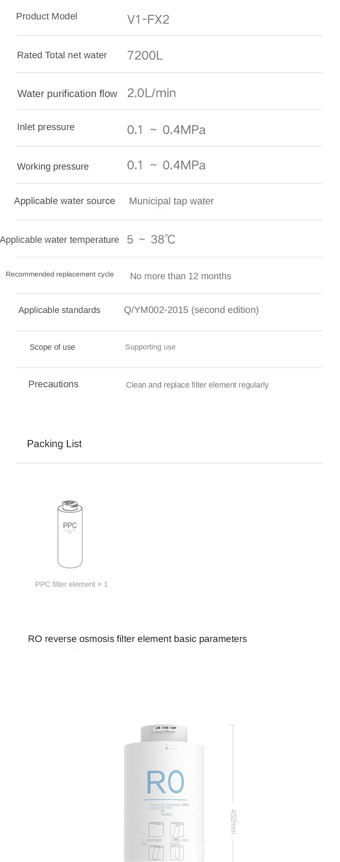Viewport: 340px width, 862px height.
Task: Click the large blue RO logo
Action: pos(165,782)
